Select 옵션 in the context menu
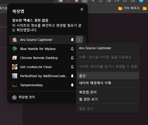 pos(108,76)
